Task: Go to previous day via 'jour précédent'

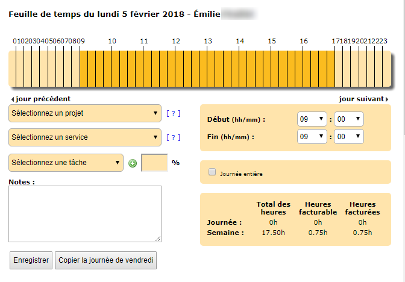Action: [x=41, y=99]
